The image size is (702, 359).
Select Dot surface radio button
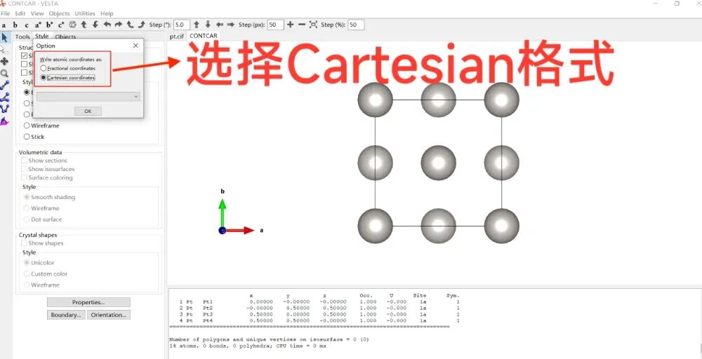43,219
